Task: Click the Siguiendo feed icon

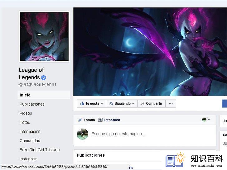Action: (111, 104)
